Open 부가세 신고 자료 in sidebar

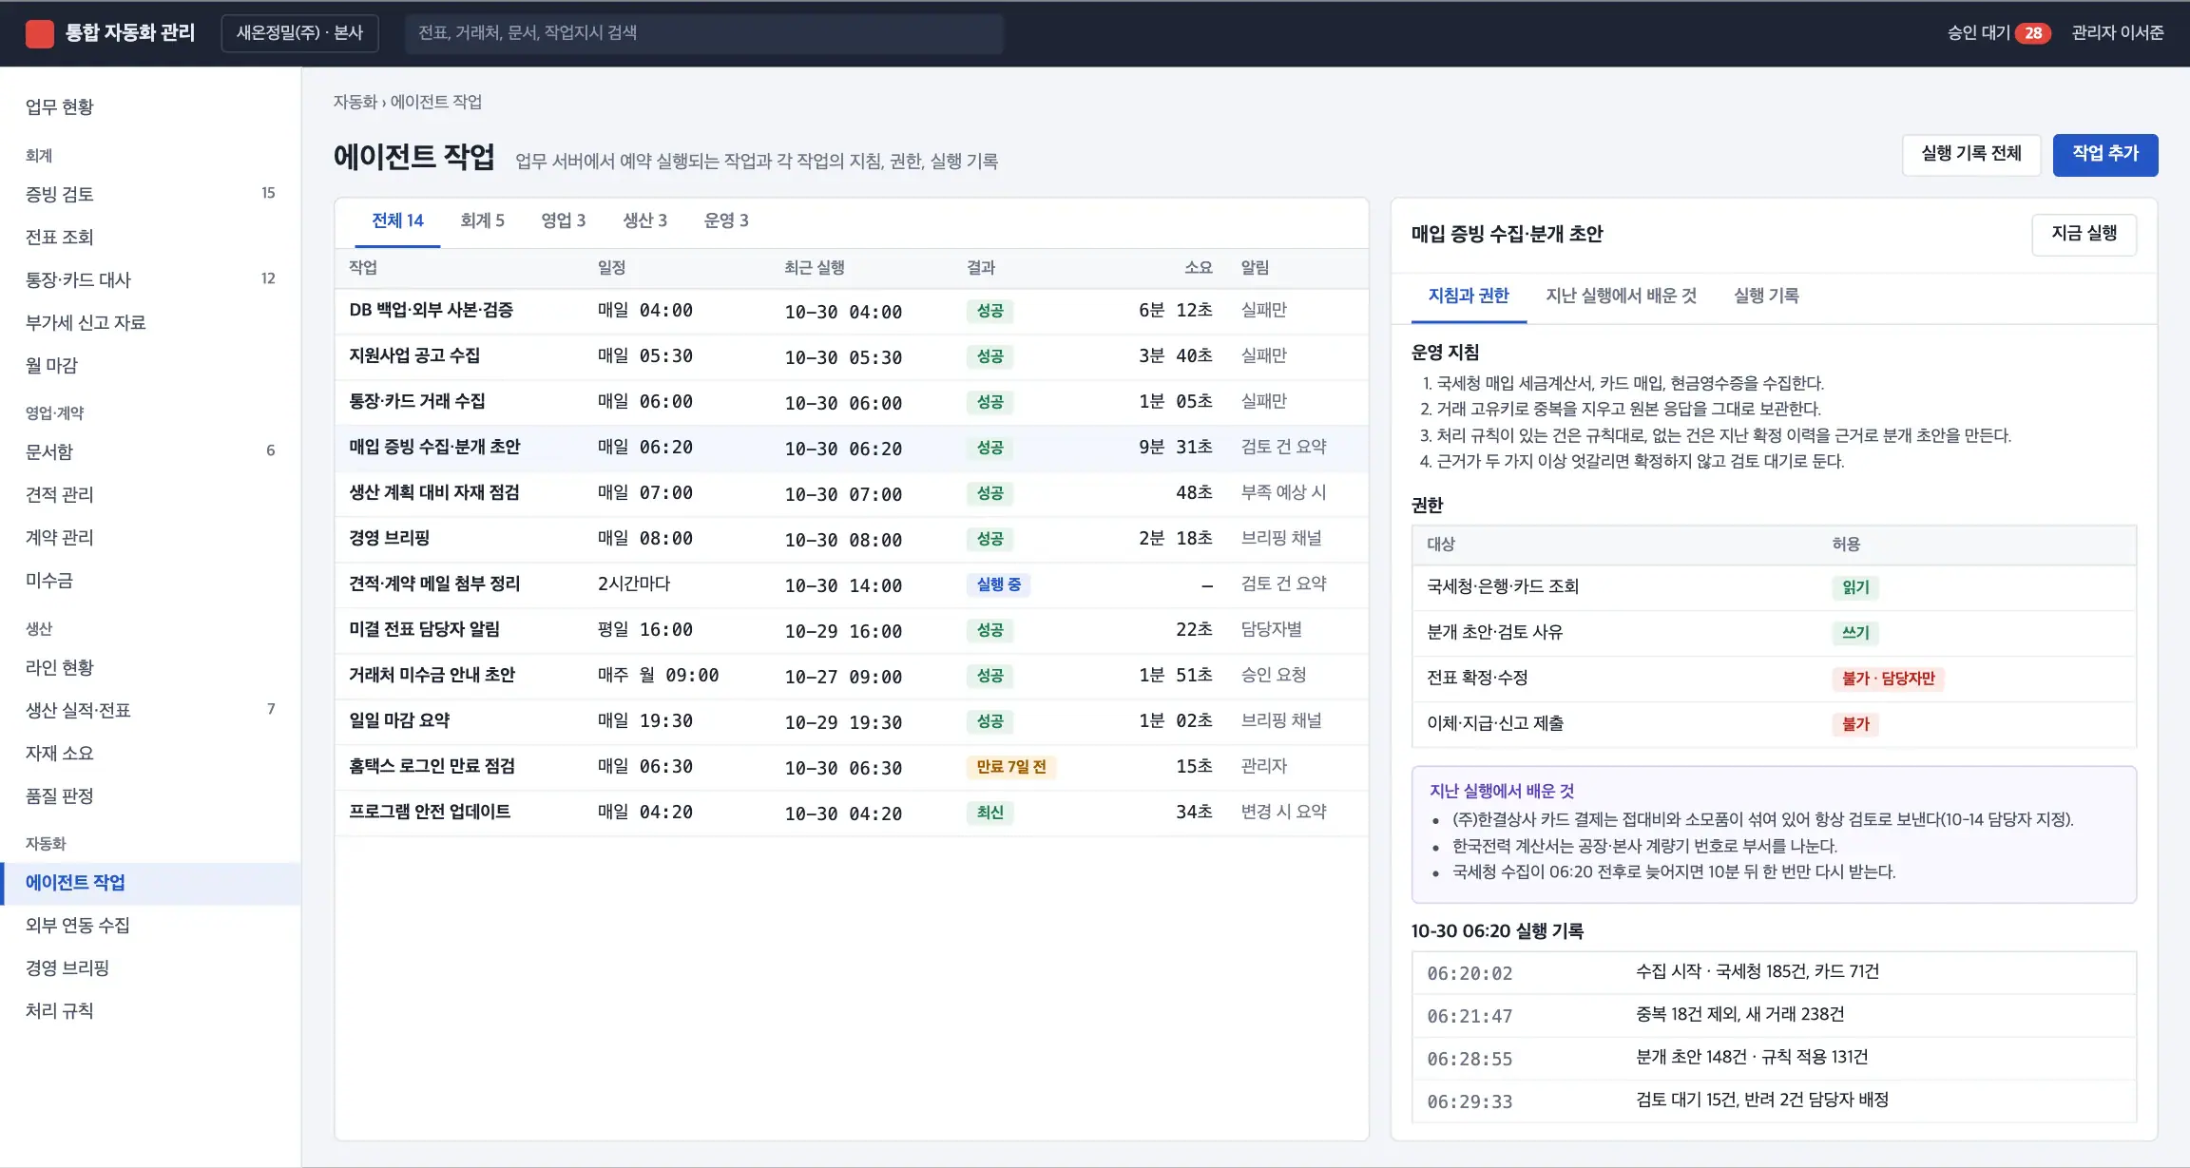click(150, 323)
